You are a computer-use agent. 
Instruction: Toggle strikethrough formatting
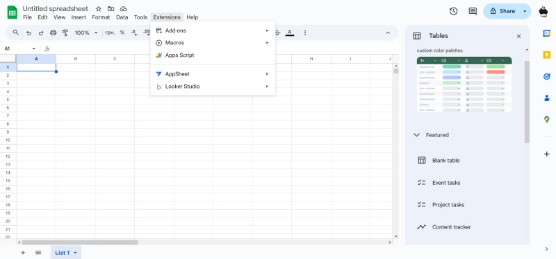click(277, 33)
